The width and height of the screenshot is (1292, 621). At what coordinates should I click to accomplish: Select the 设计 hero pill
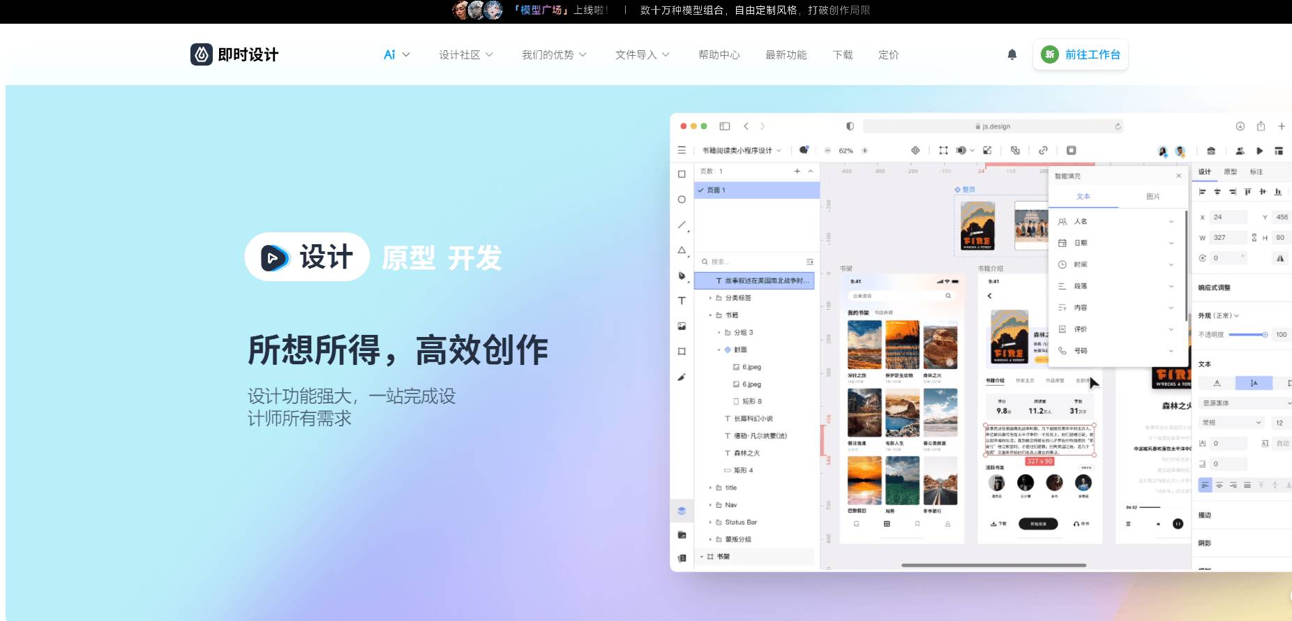[x=307, y=257]
